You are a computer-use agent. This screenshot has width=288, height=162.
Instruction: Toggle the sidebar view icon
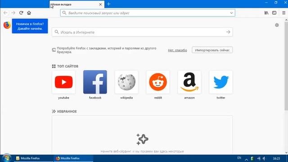274,13
